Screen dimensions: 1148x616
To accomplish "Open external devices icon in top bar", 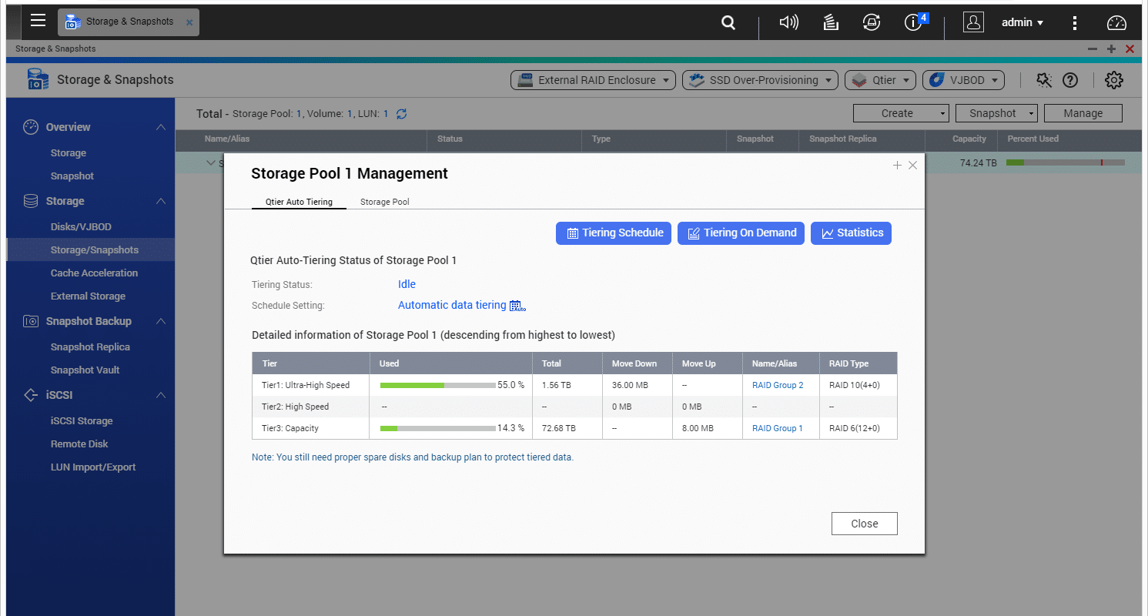I will click(x=872, y=22).
